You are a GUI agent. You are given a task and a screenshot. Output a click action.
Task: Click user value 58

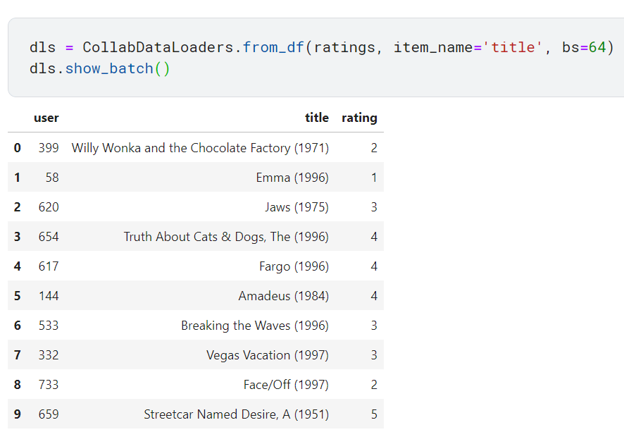(52, 178)
